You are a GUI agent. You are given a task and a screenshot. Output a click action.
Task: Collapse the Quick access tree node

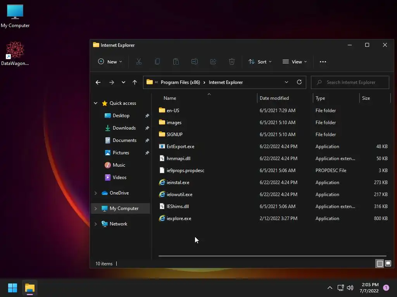tap(96, 103)
